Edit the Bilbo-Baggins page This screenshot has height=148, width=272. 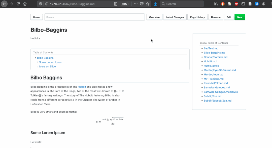pyautogui.click(x=229, y=17)
